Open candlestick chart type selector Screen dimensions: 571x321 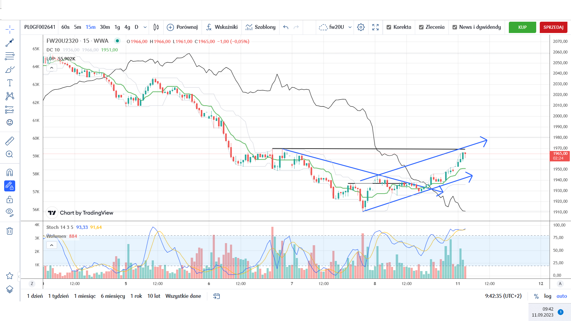[156, 27]
